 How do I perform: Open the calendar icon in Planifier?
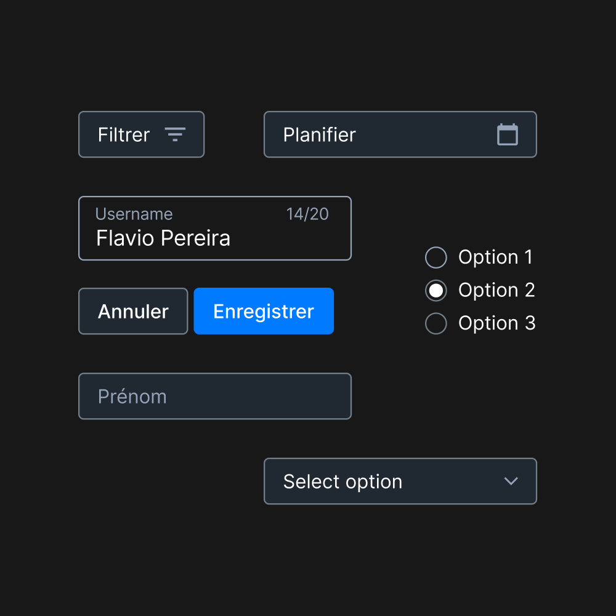508,134
